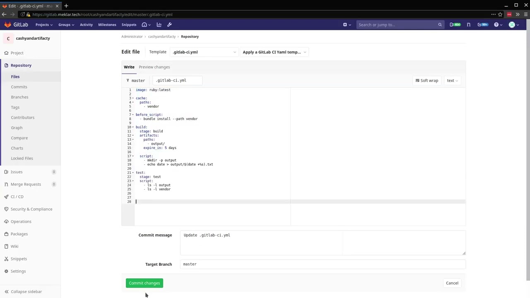Open Charts under Repository
The height and width of the screenshot is (298, 530).
(17, 148)
